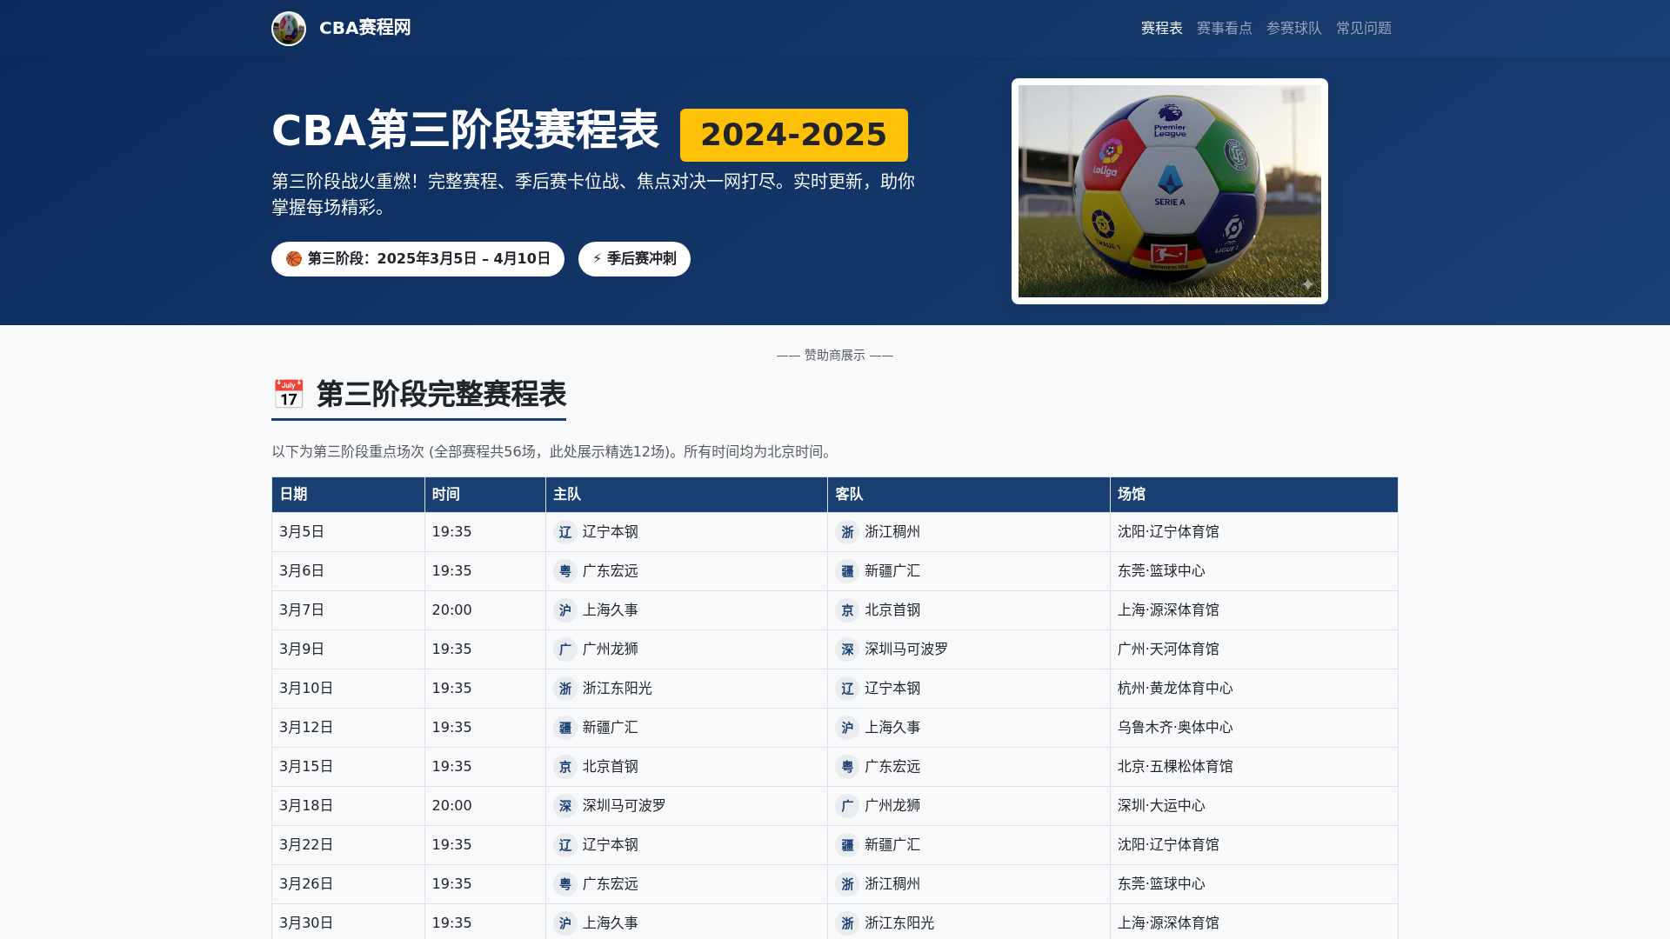The height and width of the screenshot is (939, 1670).
Task: Click 深 badge in the 3月9日 row
Action: pos(847,649)
